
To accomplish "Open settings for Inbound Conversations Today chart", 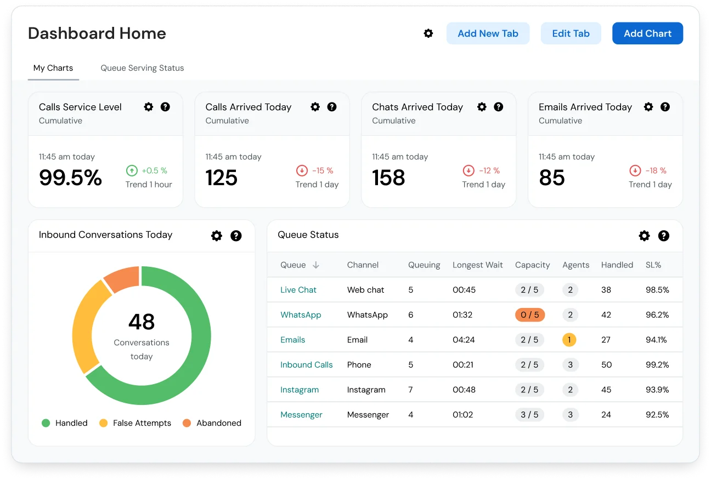I will tap(216, 236).
